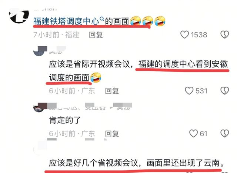Like the comment with 1538 likes
The height and width of the screenshot is (173, 237).
[x=184, y=34]
